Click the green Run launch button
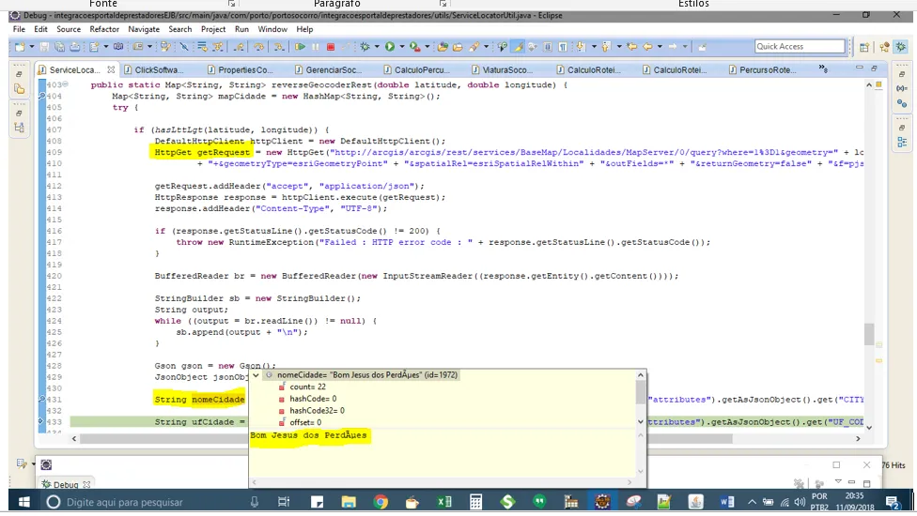Image resolution: width=917 pixels, height=516 pixels. (x=389, y=47)
